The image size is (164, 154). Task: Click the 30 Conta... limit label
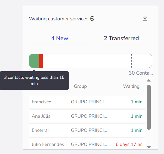(141, 73)
